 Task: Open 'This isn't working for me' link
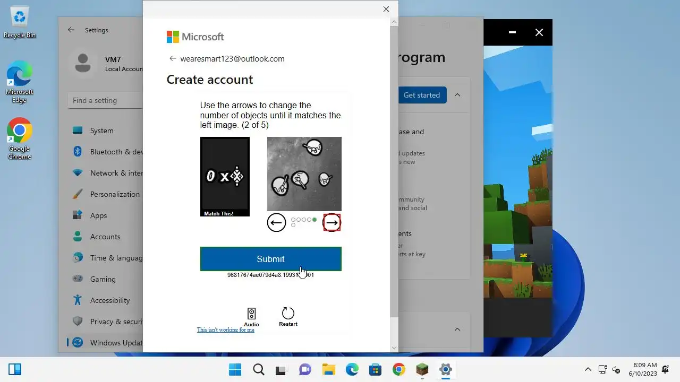[226, 329]
